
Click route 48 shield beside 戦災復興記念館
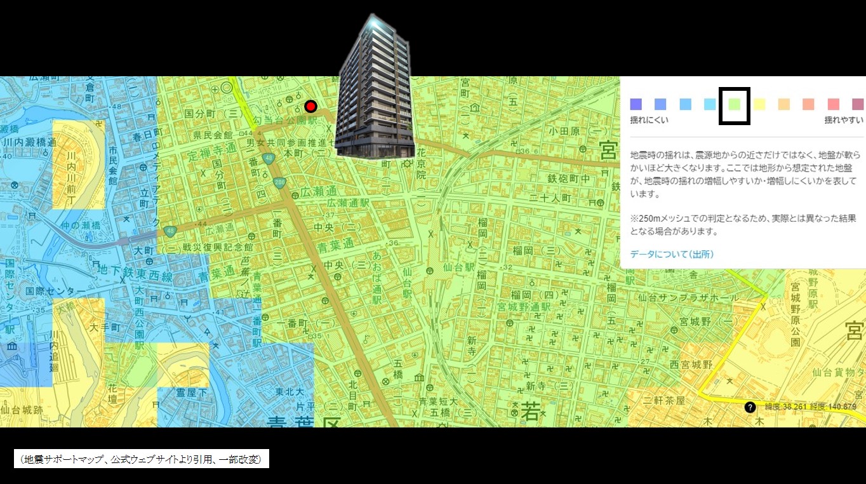click(x=170, y=231)
